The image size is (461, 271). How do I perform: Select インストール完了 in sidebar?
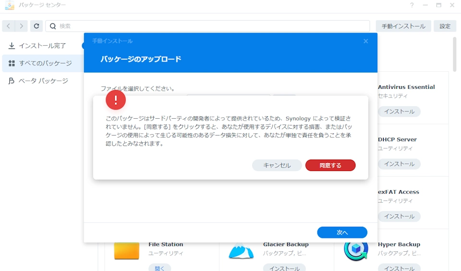(42, 46)
